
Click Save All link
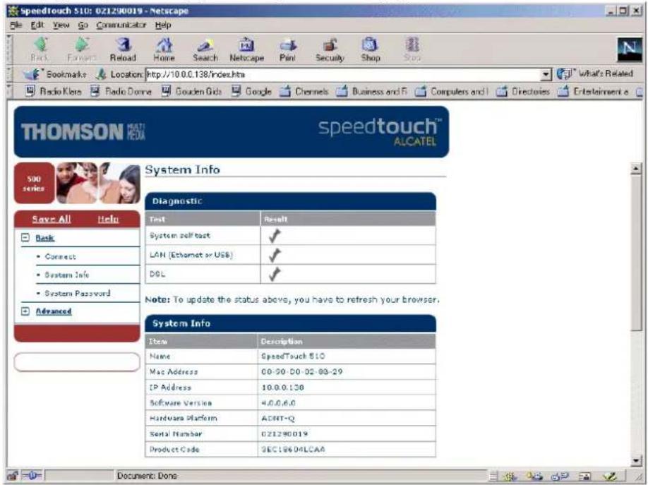click(52, 219)
